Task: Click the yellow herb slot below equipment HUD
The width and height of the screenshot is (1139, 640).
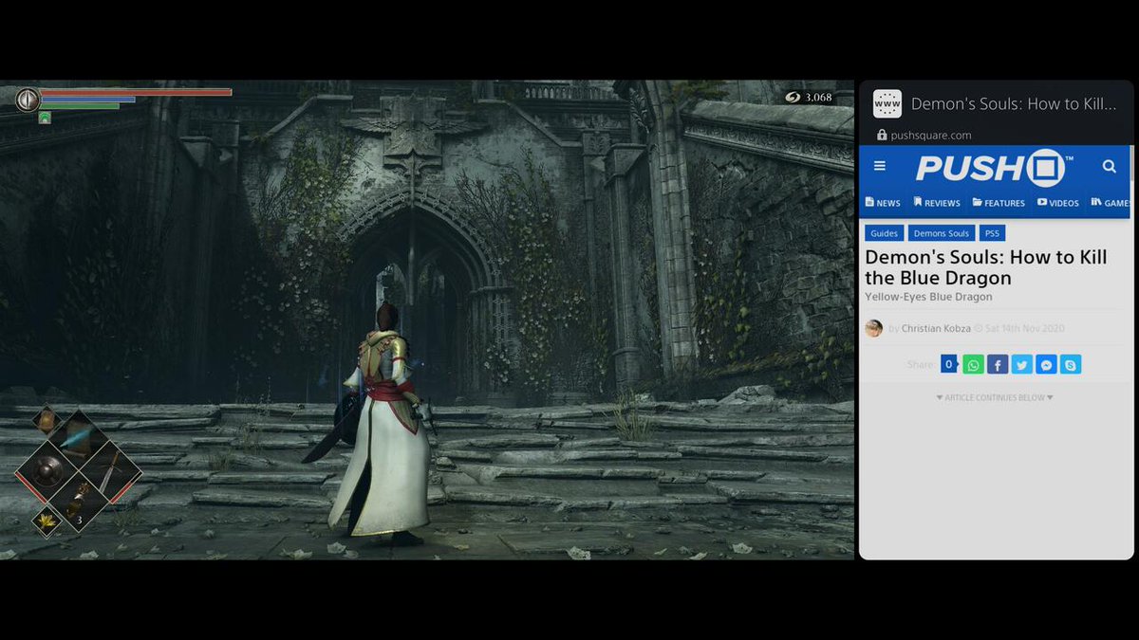Action: click(x=46, y=519)
